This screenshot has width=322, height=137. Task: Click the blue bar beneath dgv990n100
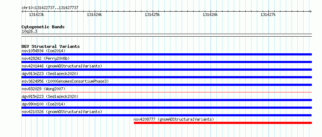pos(166,108)
